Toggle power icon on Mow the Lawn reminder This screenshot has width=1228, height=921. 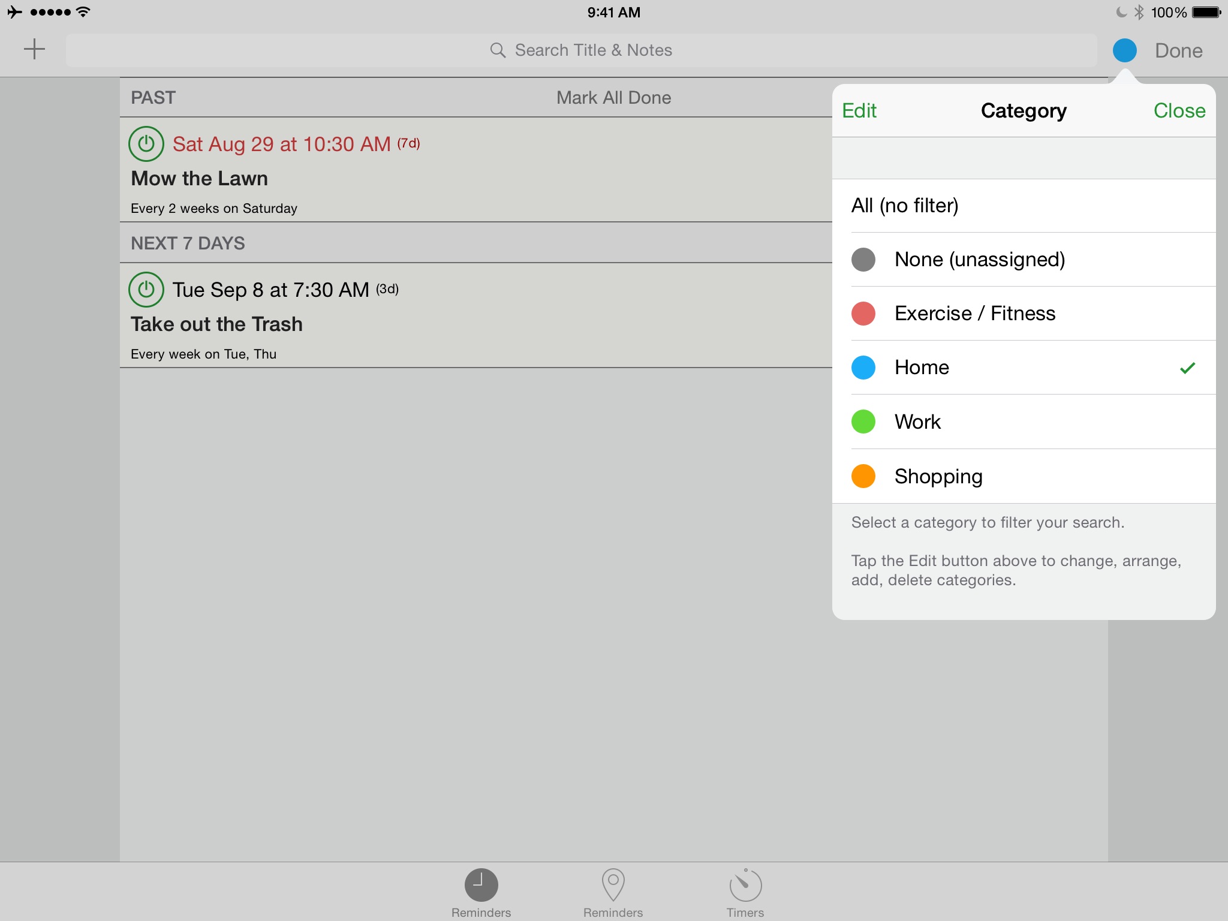146,144
